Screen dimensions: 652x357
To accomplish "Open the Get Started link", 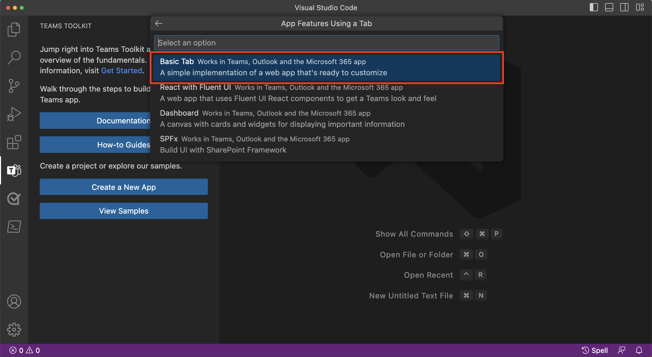I will point(122,71).
